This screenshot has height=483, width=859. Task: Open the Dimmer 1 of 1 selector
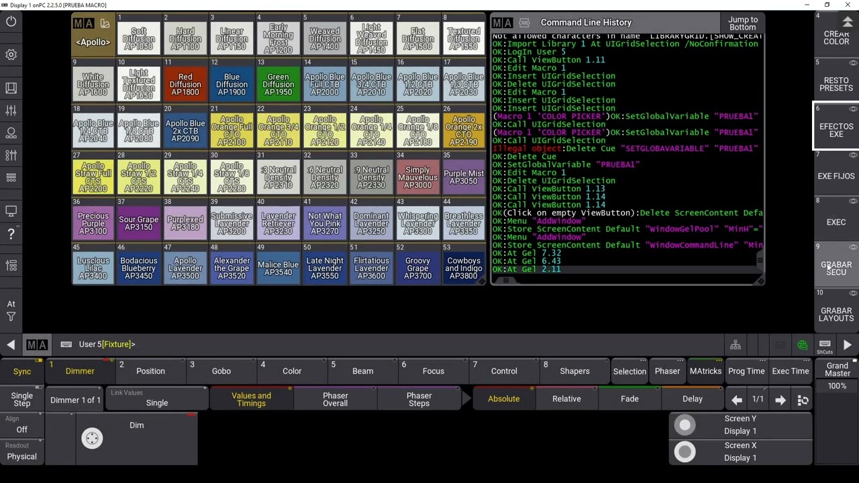(x=75, y=400)
